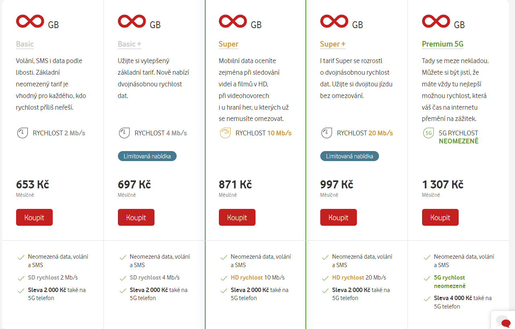Buy the 1 307 Kč Premium 5G plan
The height and width of the screenshot is (329, 515).
pyautogui.click(x=440, y=217)
